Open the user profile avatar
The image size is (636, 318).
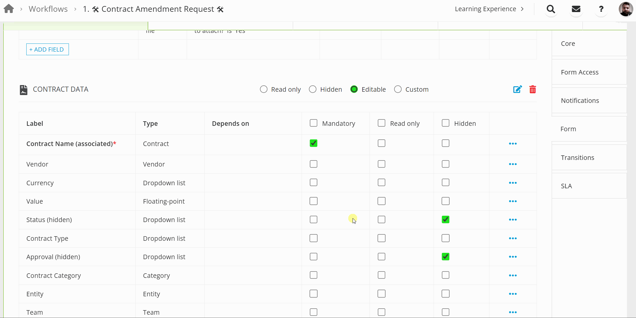pos(625,9)
